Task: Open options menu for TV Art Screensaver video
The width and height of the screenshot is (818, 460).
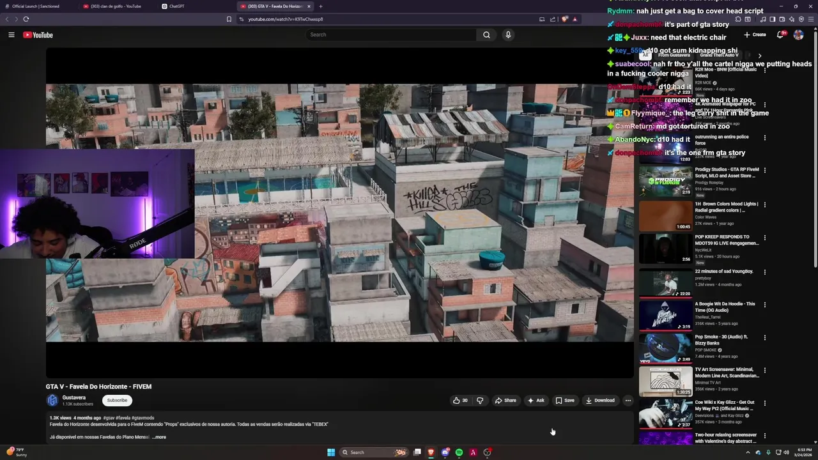Action: point(764,371)
